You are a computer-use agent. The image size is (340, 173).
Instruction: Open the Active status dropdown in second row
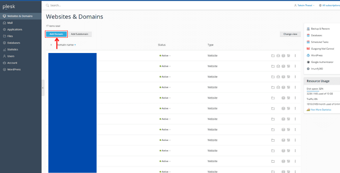pyautogui.click(x=165, y=66)
